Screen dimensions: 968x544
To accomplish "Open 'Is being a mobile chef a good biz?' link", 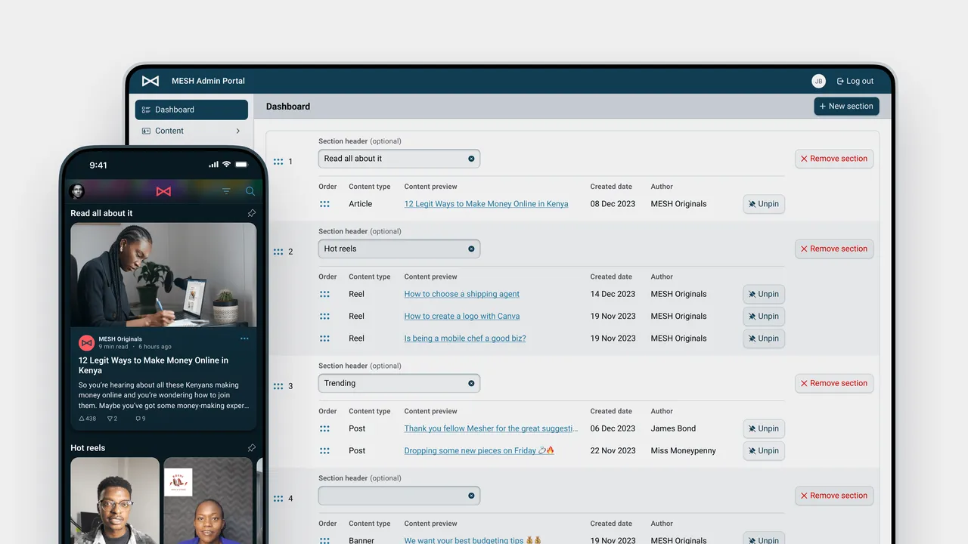I will pos(465,338).
